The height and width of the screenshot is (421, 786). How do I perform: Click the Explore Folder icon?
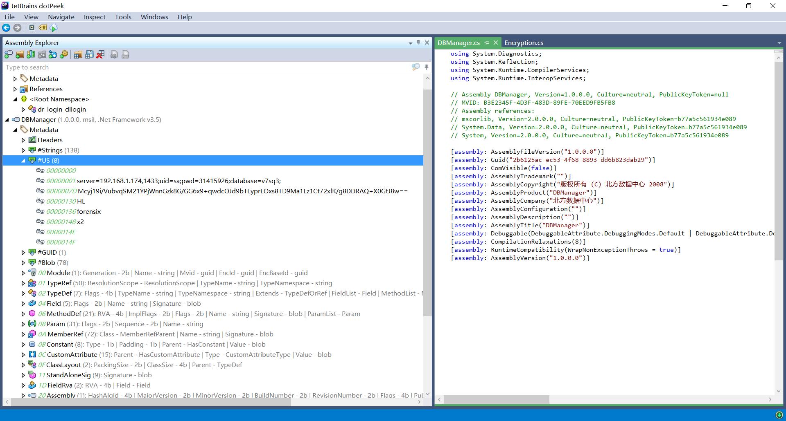click(20, 55)
